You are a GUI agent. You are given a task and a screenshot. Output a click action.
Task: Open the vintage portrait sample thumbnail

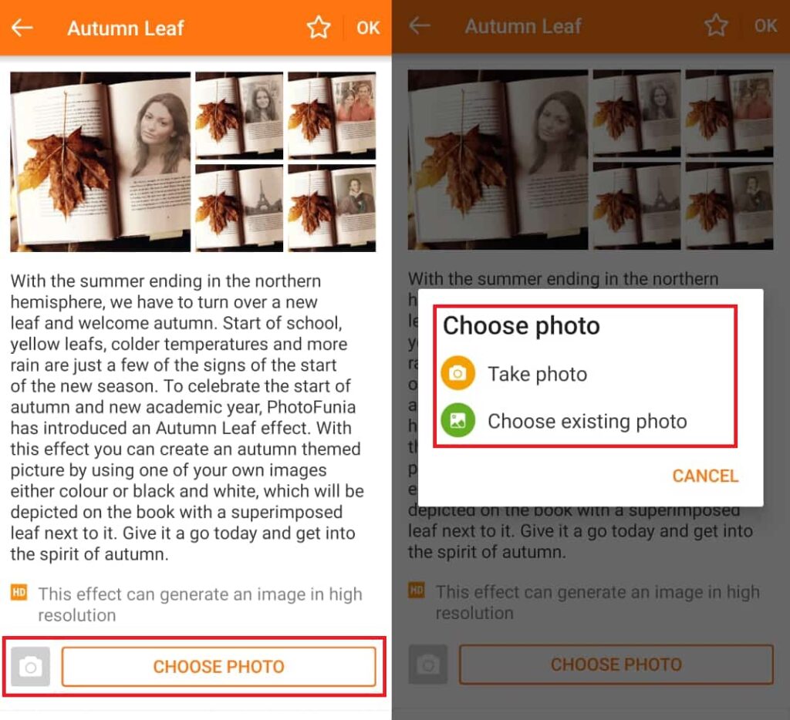click(x=332, y=208)
